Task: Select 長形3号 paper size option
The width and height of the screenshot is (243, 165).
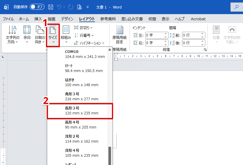Action: click(x=80, y=111)
